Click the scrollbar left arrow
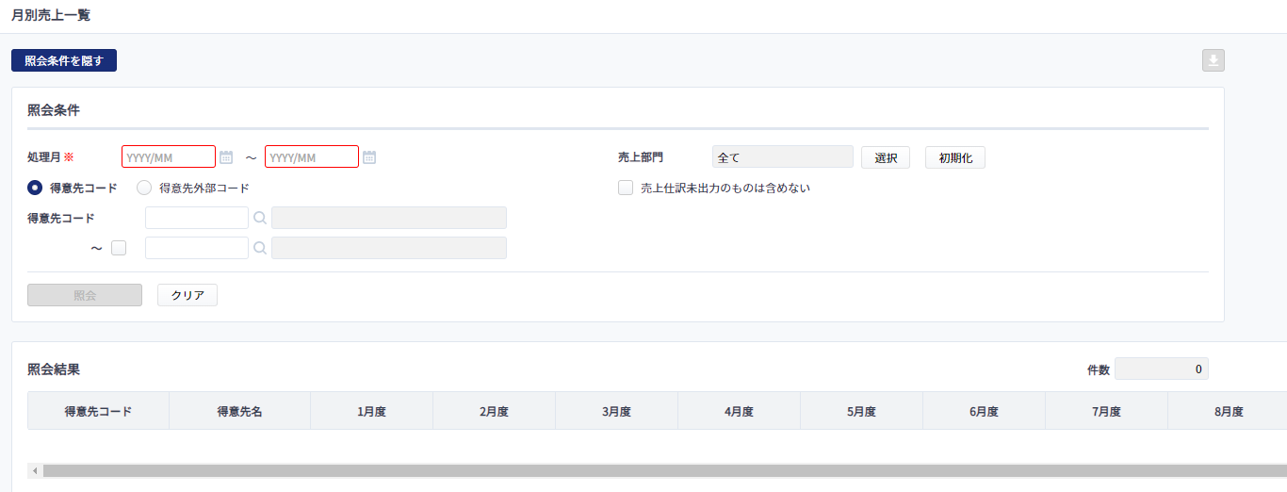Image resolution: width=1287 pixels, height=492 pixels. 35,470
